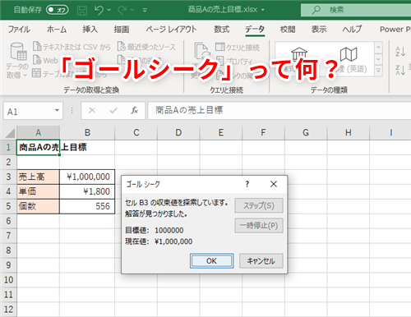Select column A header
411x317 pixels.
39,133
